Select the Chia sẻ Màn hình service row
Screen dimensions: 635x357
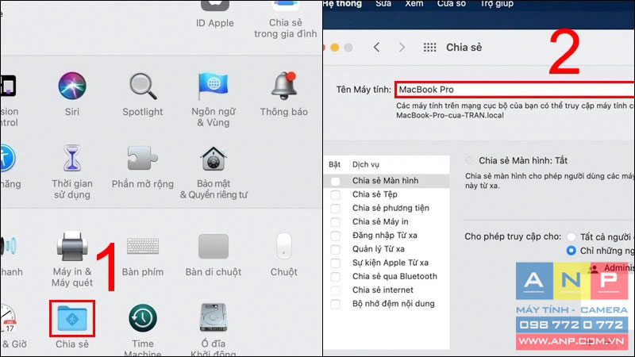click(x=387, y=181)
